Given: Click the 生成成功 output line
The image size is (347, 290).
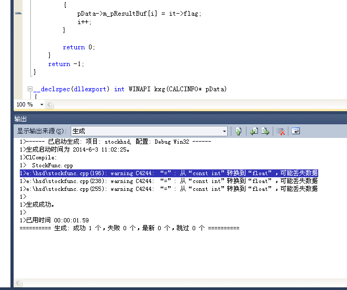Looking at the screenshot, I should tap(37, 205).
